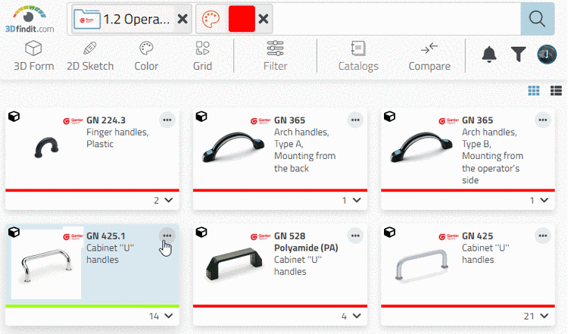Expand the 21 variants of GN 425

coord(536,317)
